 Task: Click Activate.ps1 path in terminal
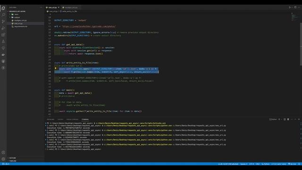131,123
